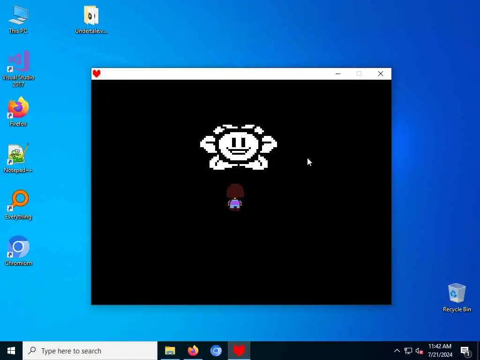
Task: Open the network status tray icon
Action: click(x=408, y=351)
